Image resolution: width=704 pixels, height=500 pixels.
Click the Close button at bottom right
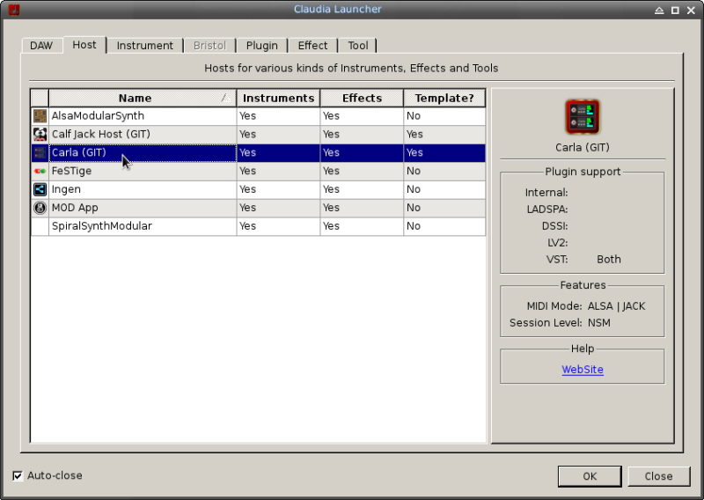pos(658,476)
